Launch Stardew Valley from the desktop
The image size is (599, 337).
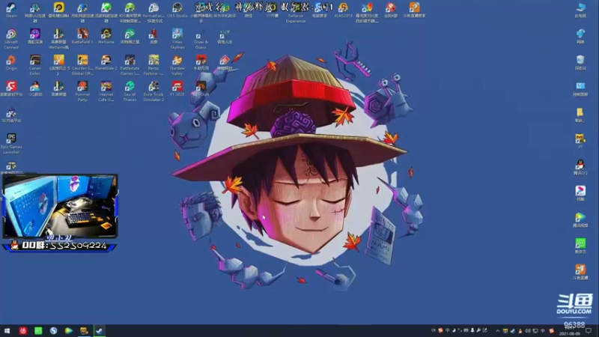pos(177,65)
